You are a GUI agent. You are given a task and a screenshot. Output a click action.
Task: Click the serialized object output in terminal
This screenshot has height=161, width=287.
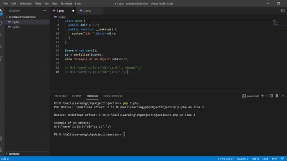point(83,127)
